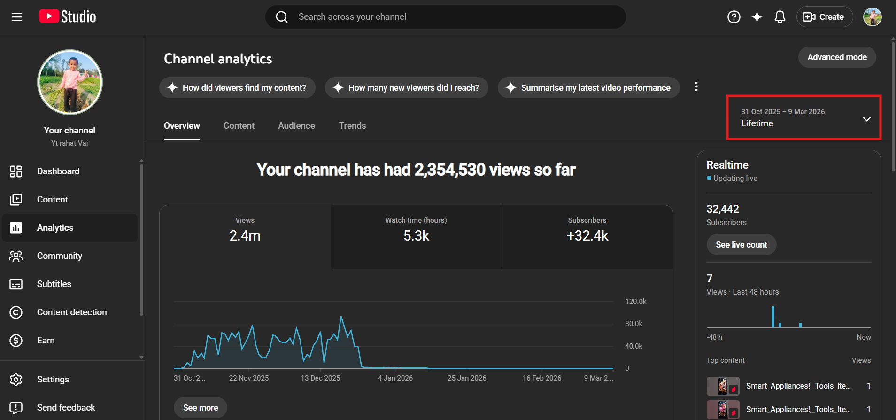Open the account avatar menu

pos(872,17)
